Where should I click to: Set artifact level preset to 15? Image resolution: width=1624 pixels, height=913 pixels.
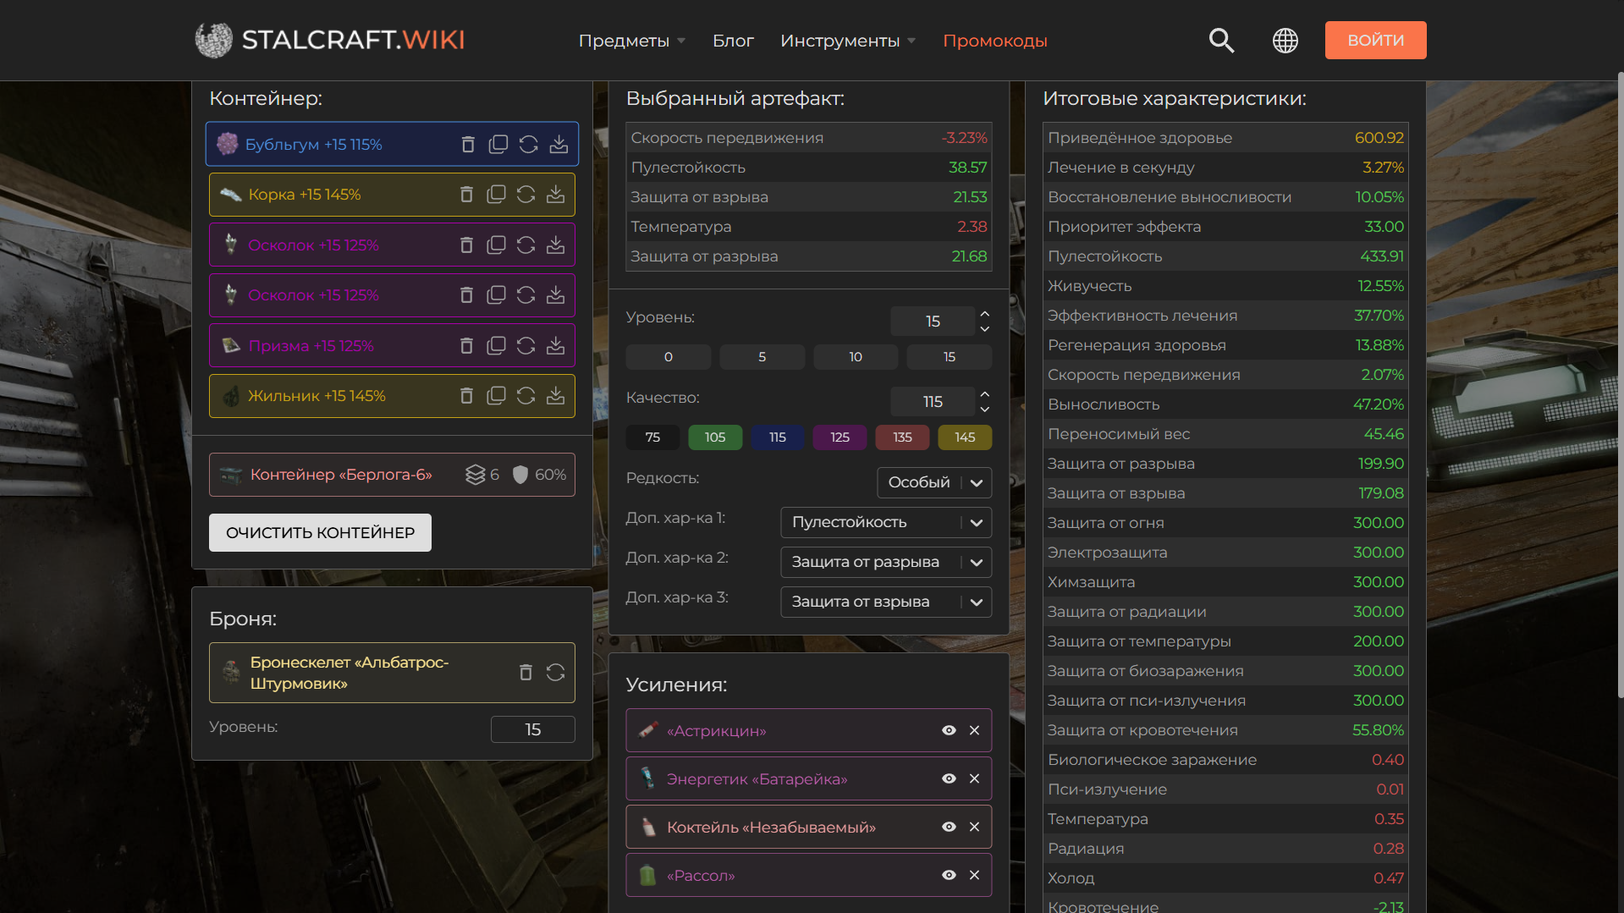click(x=950, y=357)
